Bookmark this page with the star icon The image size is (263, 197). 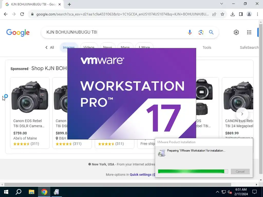click(222, 14)
